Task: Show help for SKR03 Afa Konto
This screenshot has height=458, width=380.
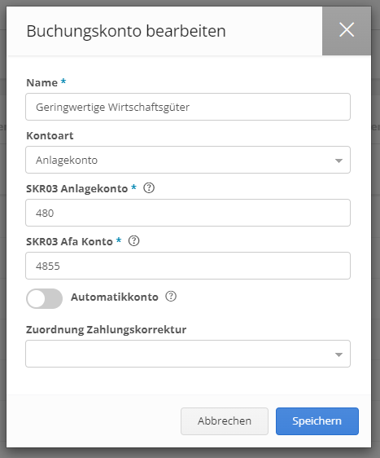Action: point(134,241)
